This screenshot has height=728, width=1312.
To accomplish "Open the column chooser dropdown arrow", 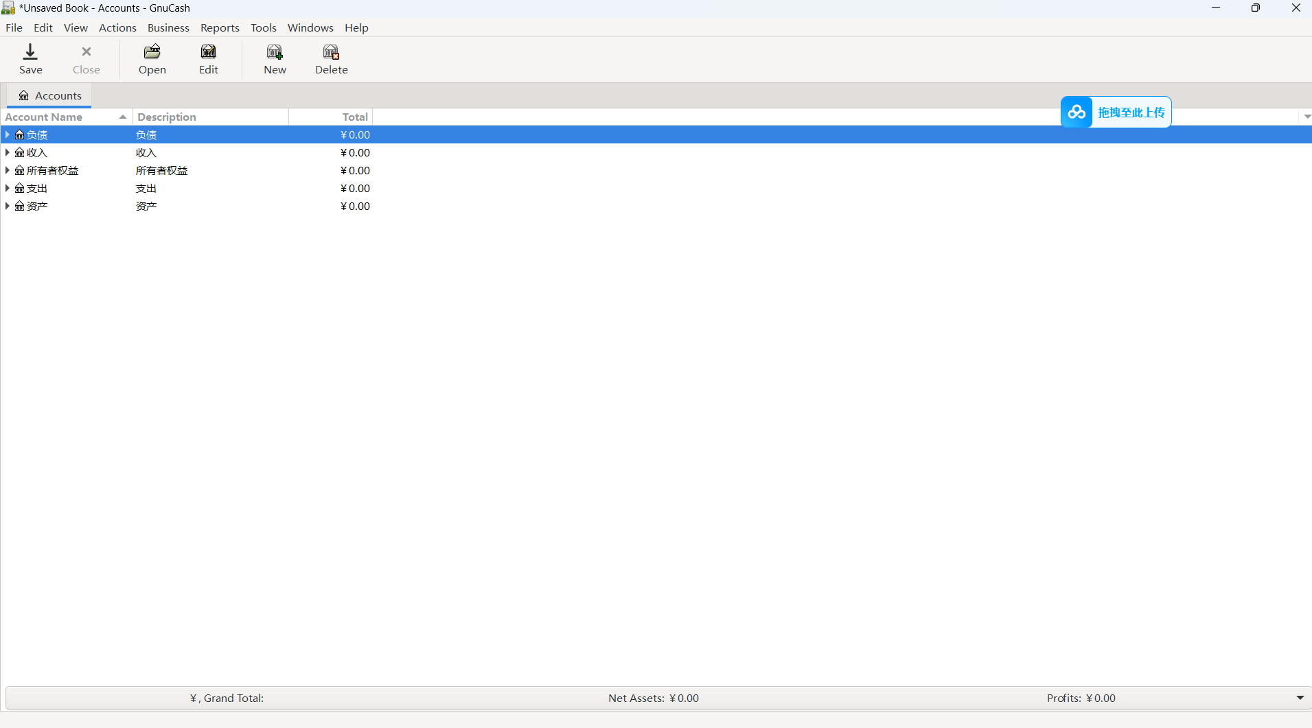I will click(x=1307, y=117).
